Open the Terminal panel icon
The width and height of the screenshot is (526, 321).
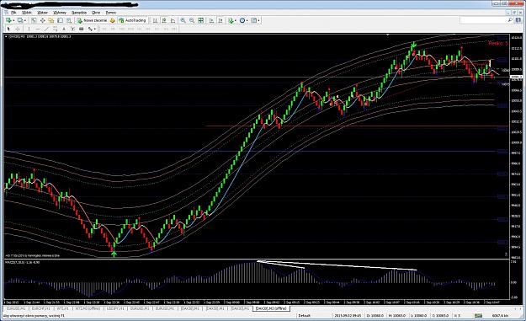click(60, 20)
